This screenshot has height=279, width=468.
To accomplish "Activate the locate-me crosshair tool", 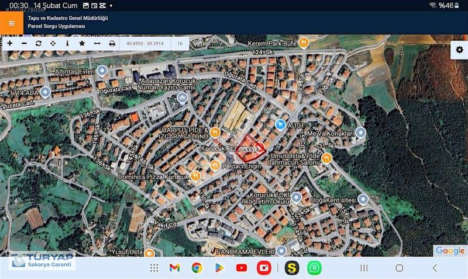I will [53, 43].
